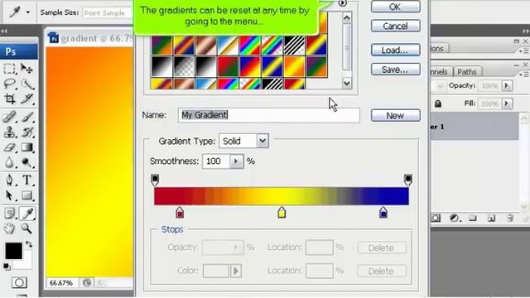Toggle the lock icon in Layers panel
530x298 pixels.
(438, 103)
